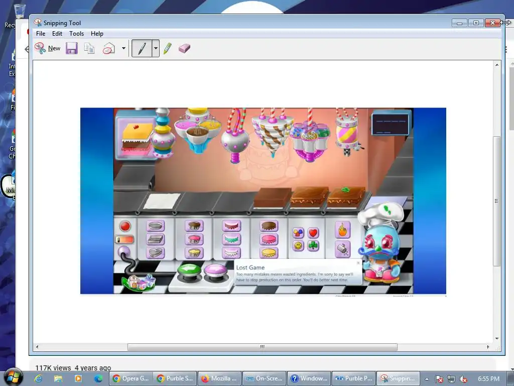Select the chocolate icing topping button
Image resolution: width=514 pixels, height=386 pixels.
[x=269, y=226]
